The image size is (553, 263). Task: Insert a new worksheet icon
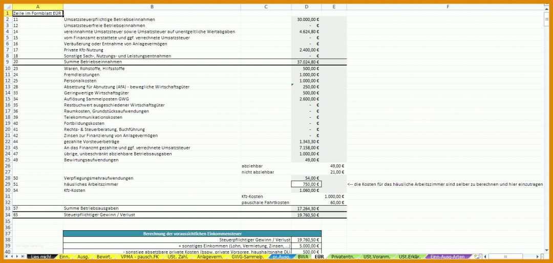coord(478,257)
